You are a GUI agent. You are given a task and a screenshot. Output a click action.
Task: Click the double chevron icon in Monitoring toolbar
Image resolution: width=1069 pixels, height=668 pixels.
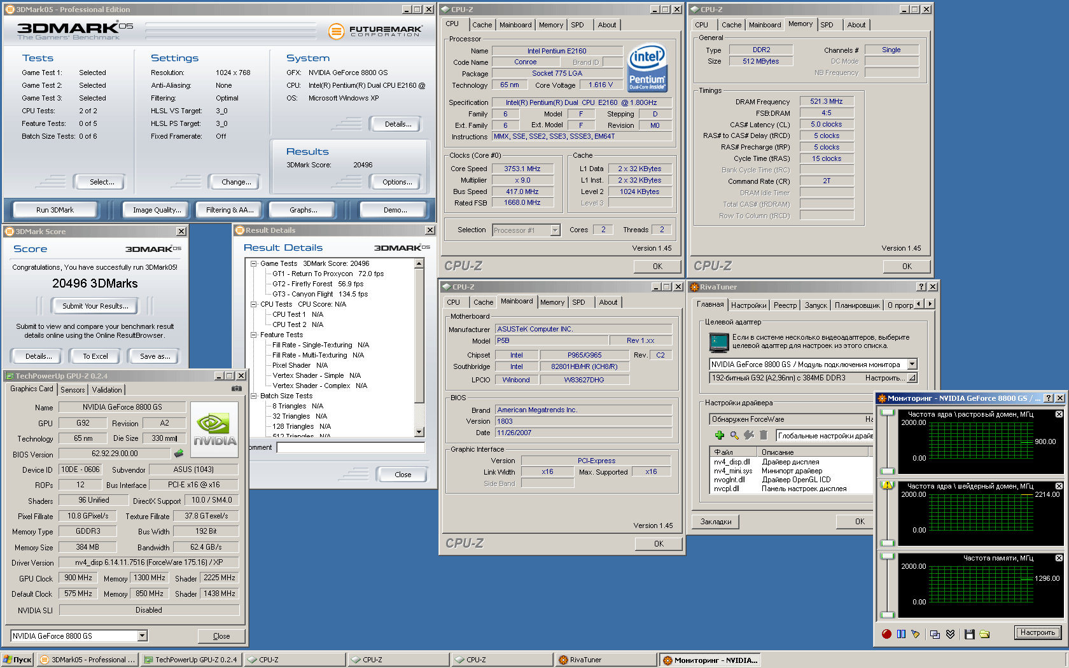(950, 634)
